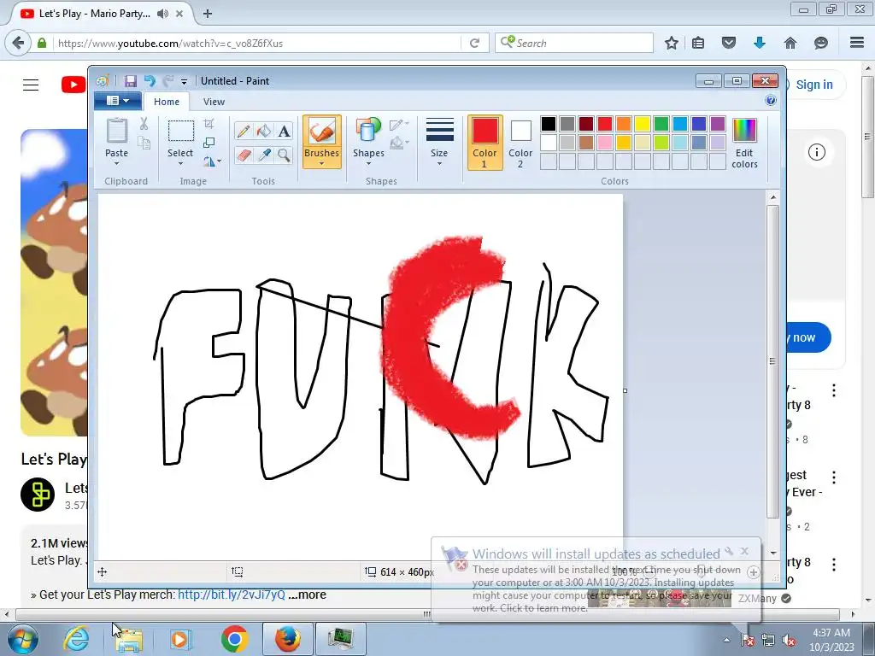Click ...more to expand video description

click(307, 594)
